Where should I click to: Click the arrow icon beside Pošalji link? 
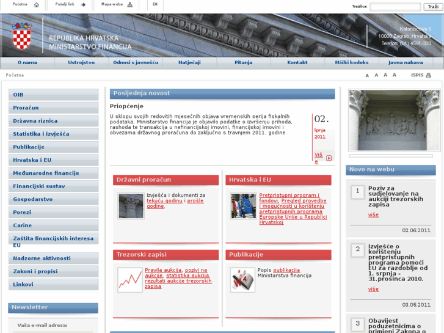click(x=83, y=5)
